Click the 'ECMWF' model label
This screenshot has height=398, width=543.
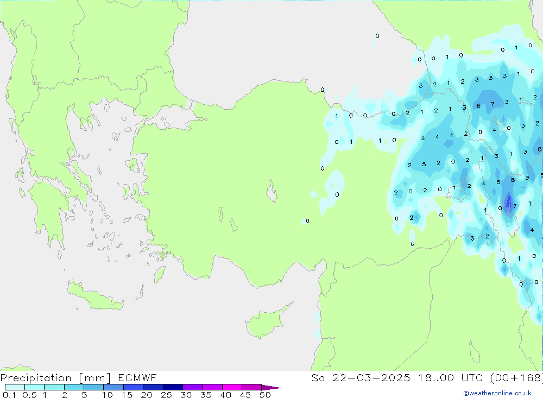137,378
